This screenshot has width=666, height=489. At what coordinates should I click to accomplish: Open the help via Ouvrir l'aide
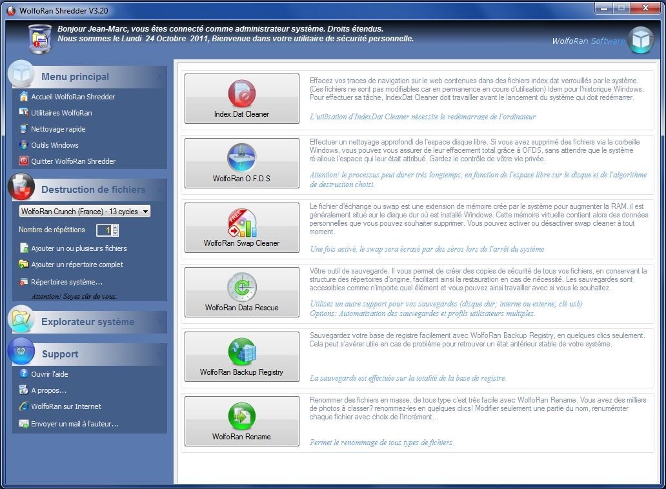click(49, 374)
